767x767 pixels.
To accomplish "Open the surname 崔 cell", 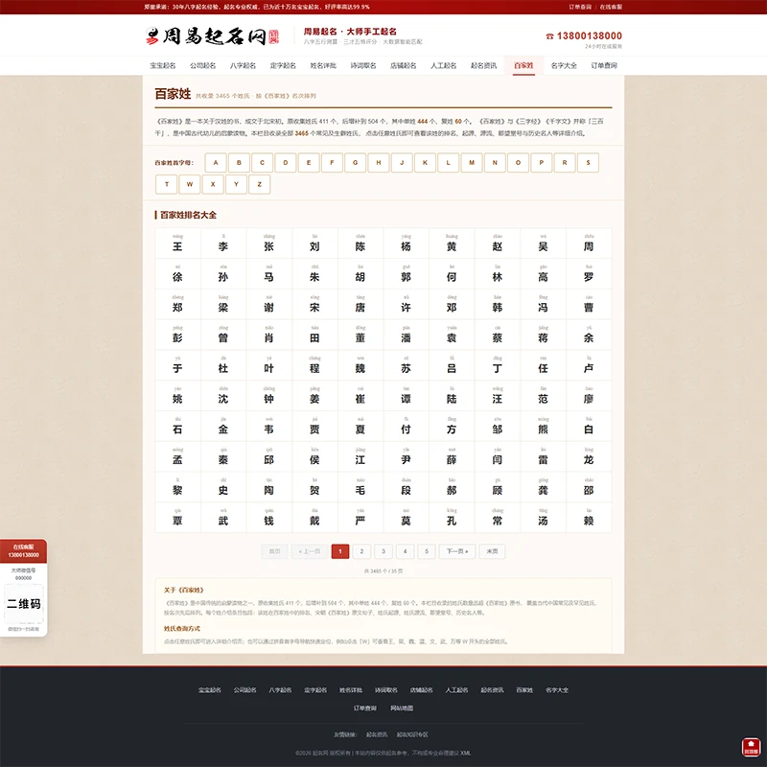I will [360, 396].
